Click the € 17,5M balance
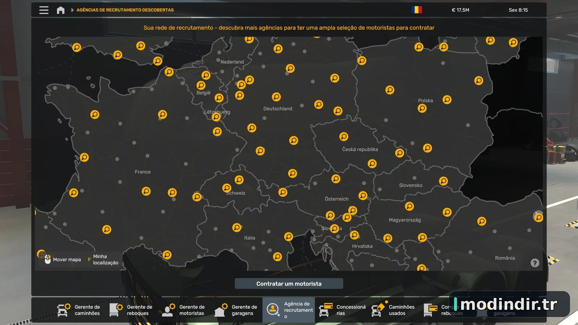This screenshot has height=325, width=578. pyautogui.click(x=460, y=10)
